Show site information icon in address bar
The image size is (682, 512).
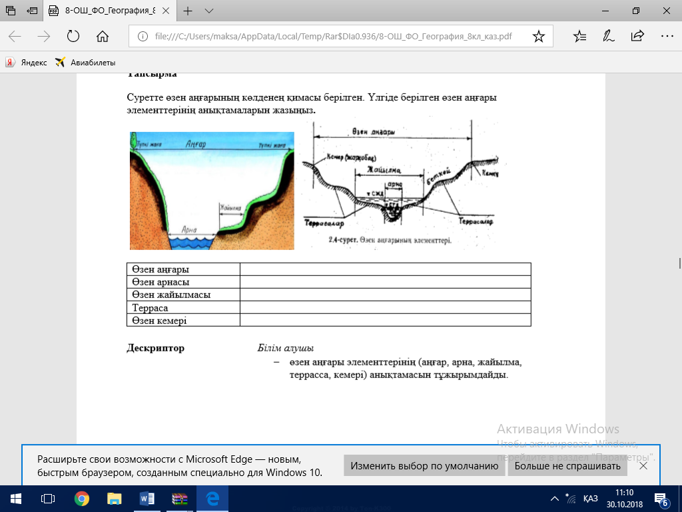(x=143, y=36)
